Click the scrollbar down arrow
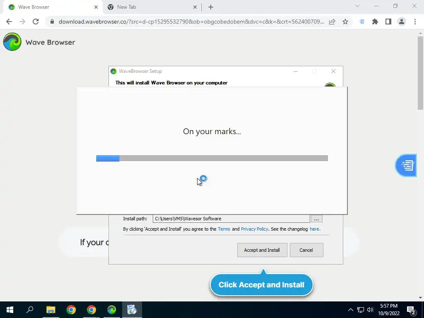The width and height of the screenshot is (424, 318). coord(420,298)
